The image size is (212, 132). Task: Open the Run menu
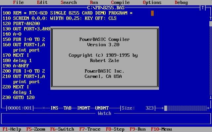tap(94, 2)
